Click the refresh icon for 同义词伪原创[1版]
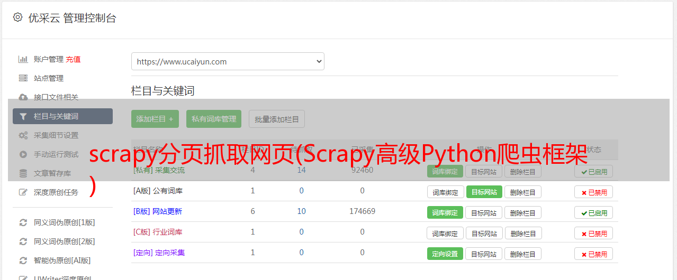This screenshot has height=280, width=677. click(23, 222)
